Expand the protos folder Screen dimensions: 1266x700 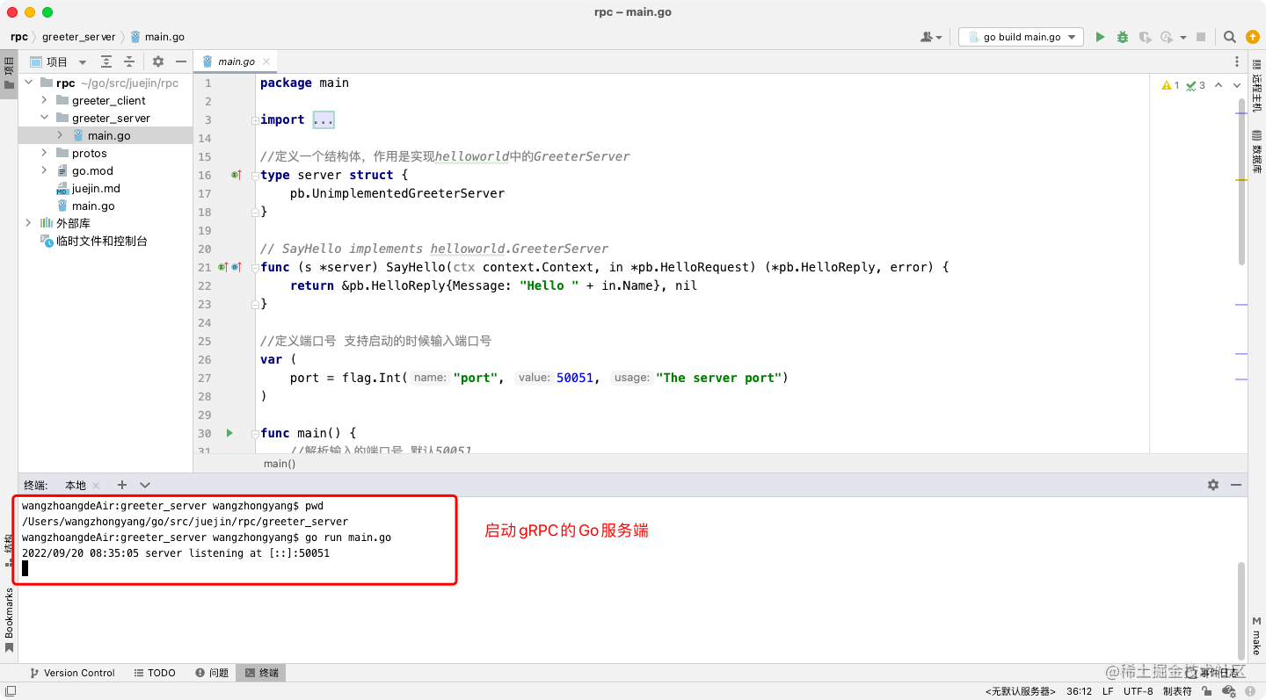click(44, 153)
